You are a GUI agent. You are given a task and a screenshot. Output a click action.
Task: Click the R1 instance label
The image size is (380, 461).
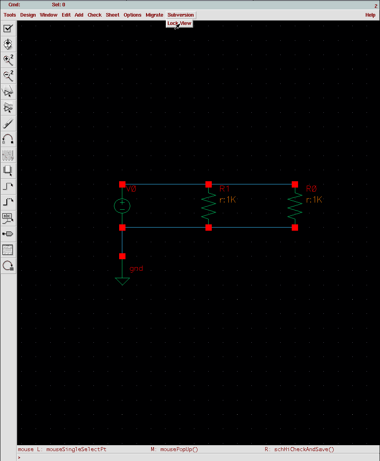coord(224,189)
